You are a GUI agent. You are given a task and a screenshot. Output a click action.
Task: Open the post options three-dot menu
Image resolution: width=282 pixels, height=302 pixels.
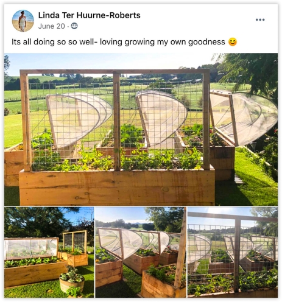[260, 19]
